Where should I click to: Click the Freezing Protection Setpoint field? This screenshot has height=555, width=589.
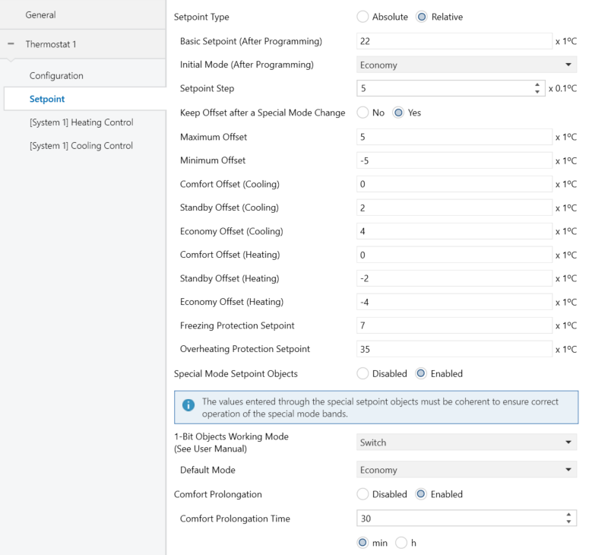(454, 325)
